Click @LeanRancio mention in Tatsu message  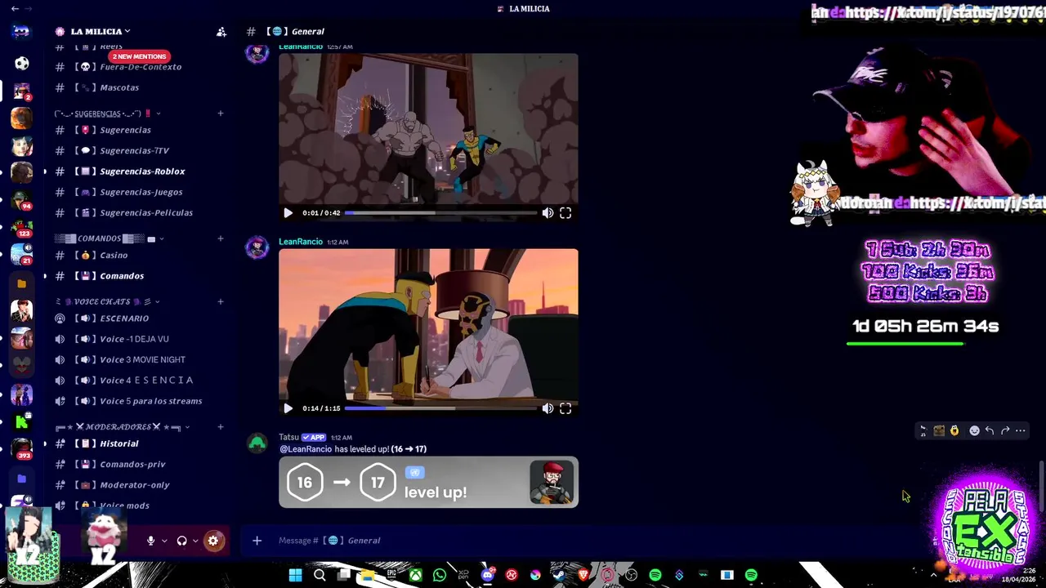coord(306,449)
